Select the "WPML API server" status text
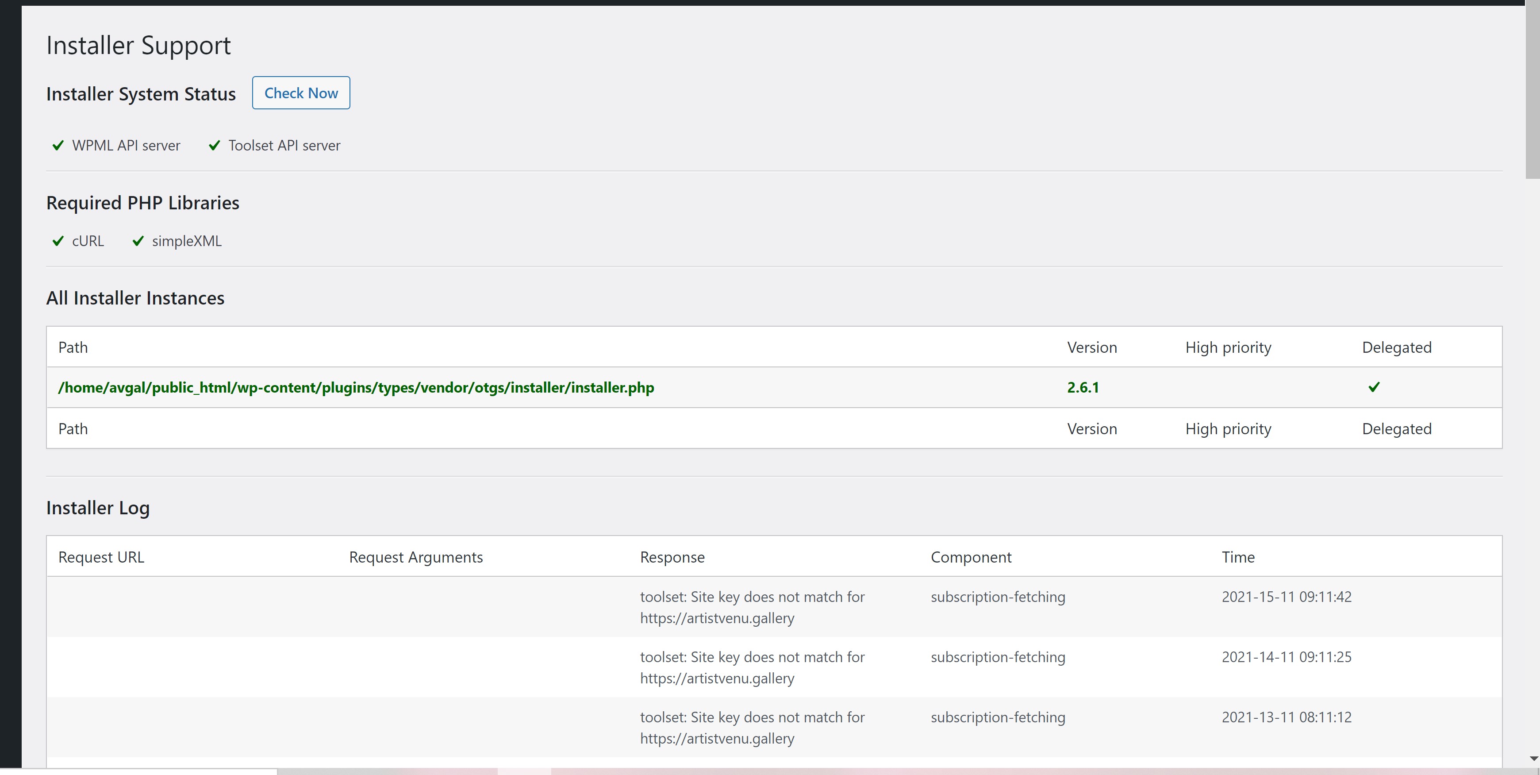Viewport: 1540px width, 775px height. point(126,145)
